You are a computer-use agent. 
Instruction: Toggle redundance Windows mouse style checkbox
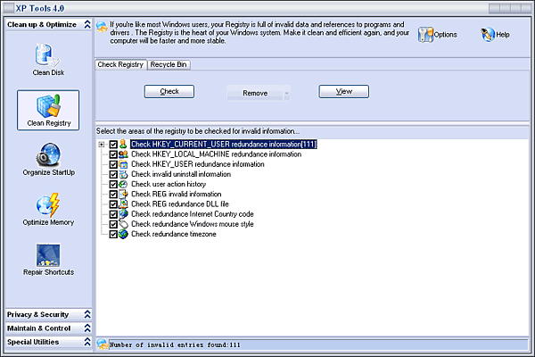tap(113, 224)
